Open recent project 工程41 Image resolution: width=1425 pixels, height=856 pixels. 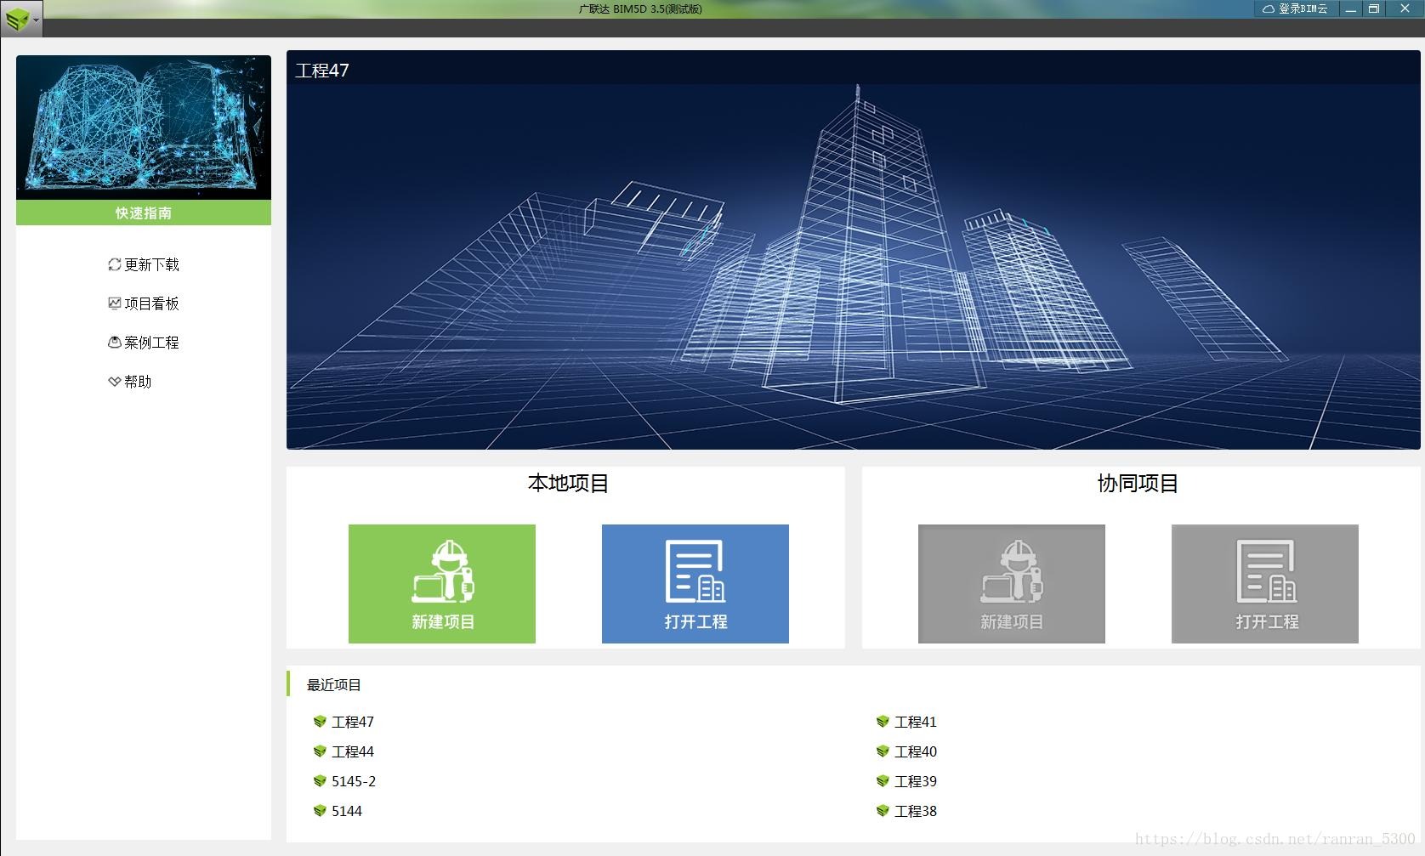click(916, 722)
